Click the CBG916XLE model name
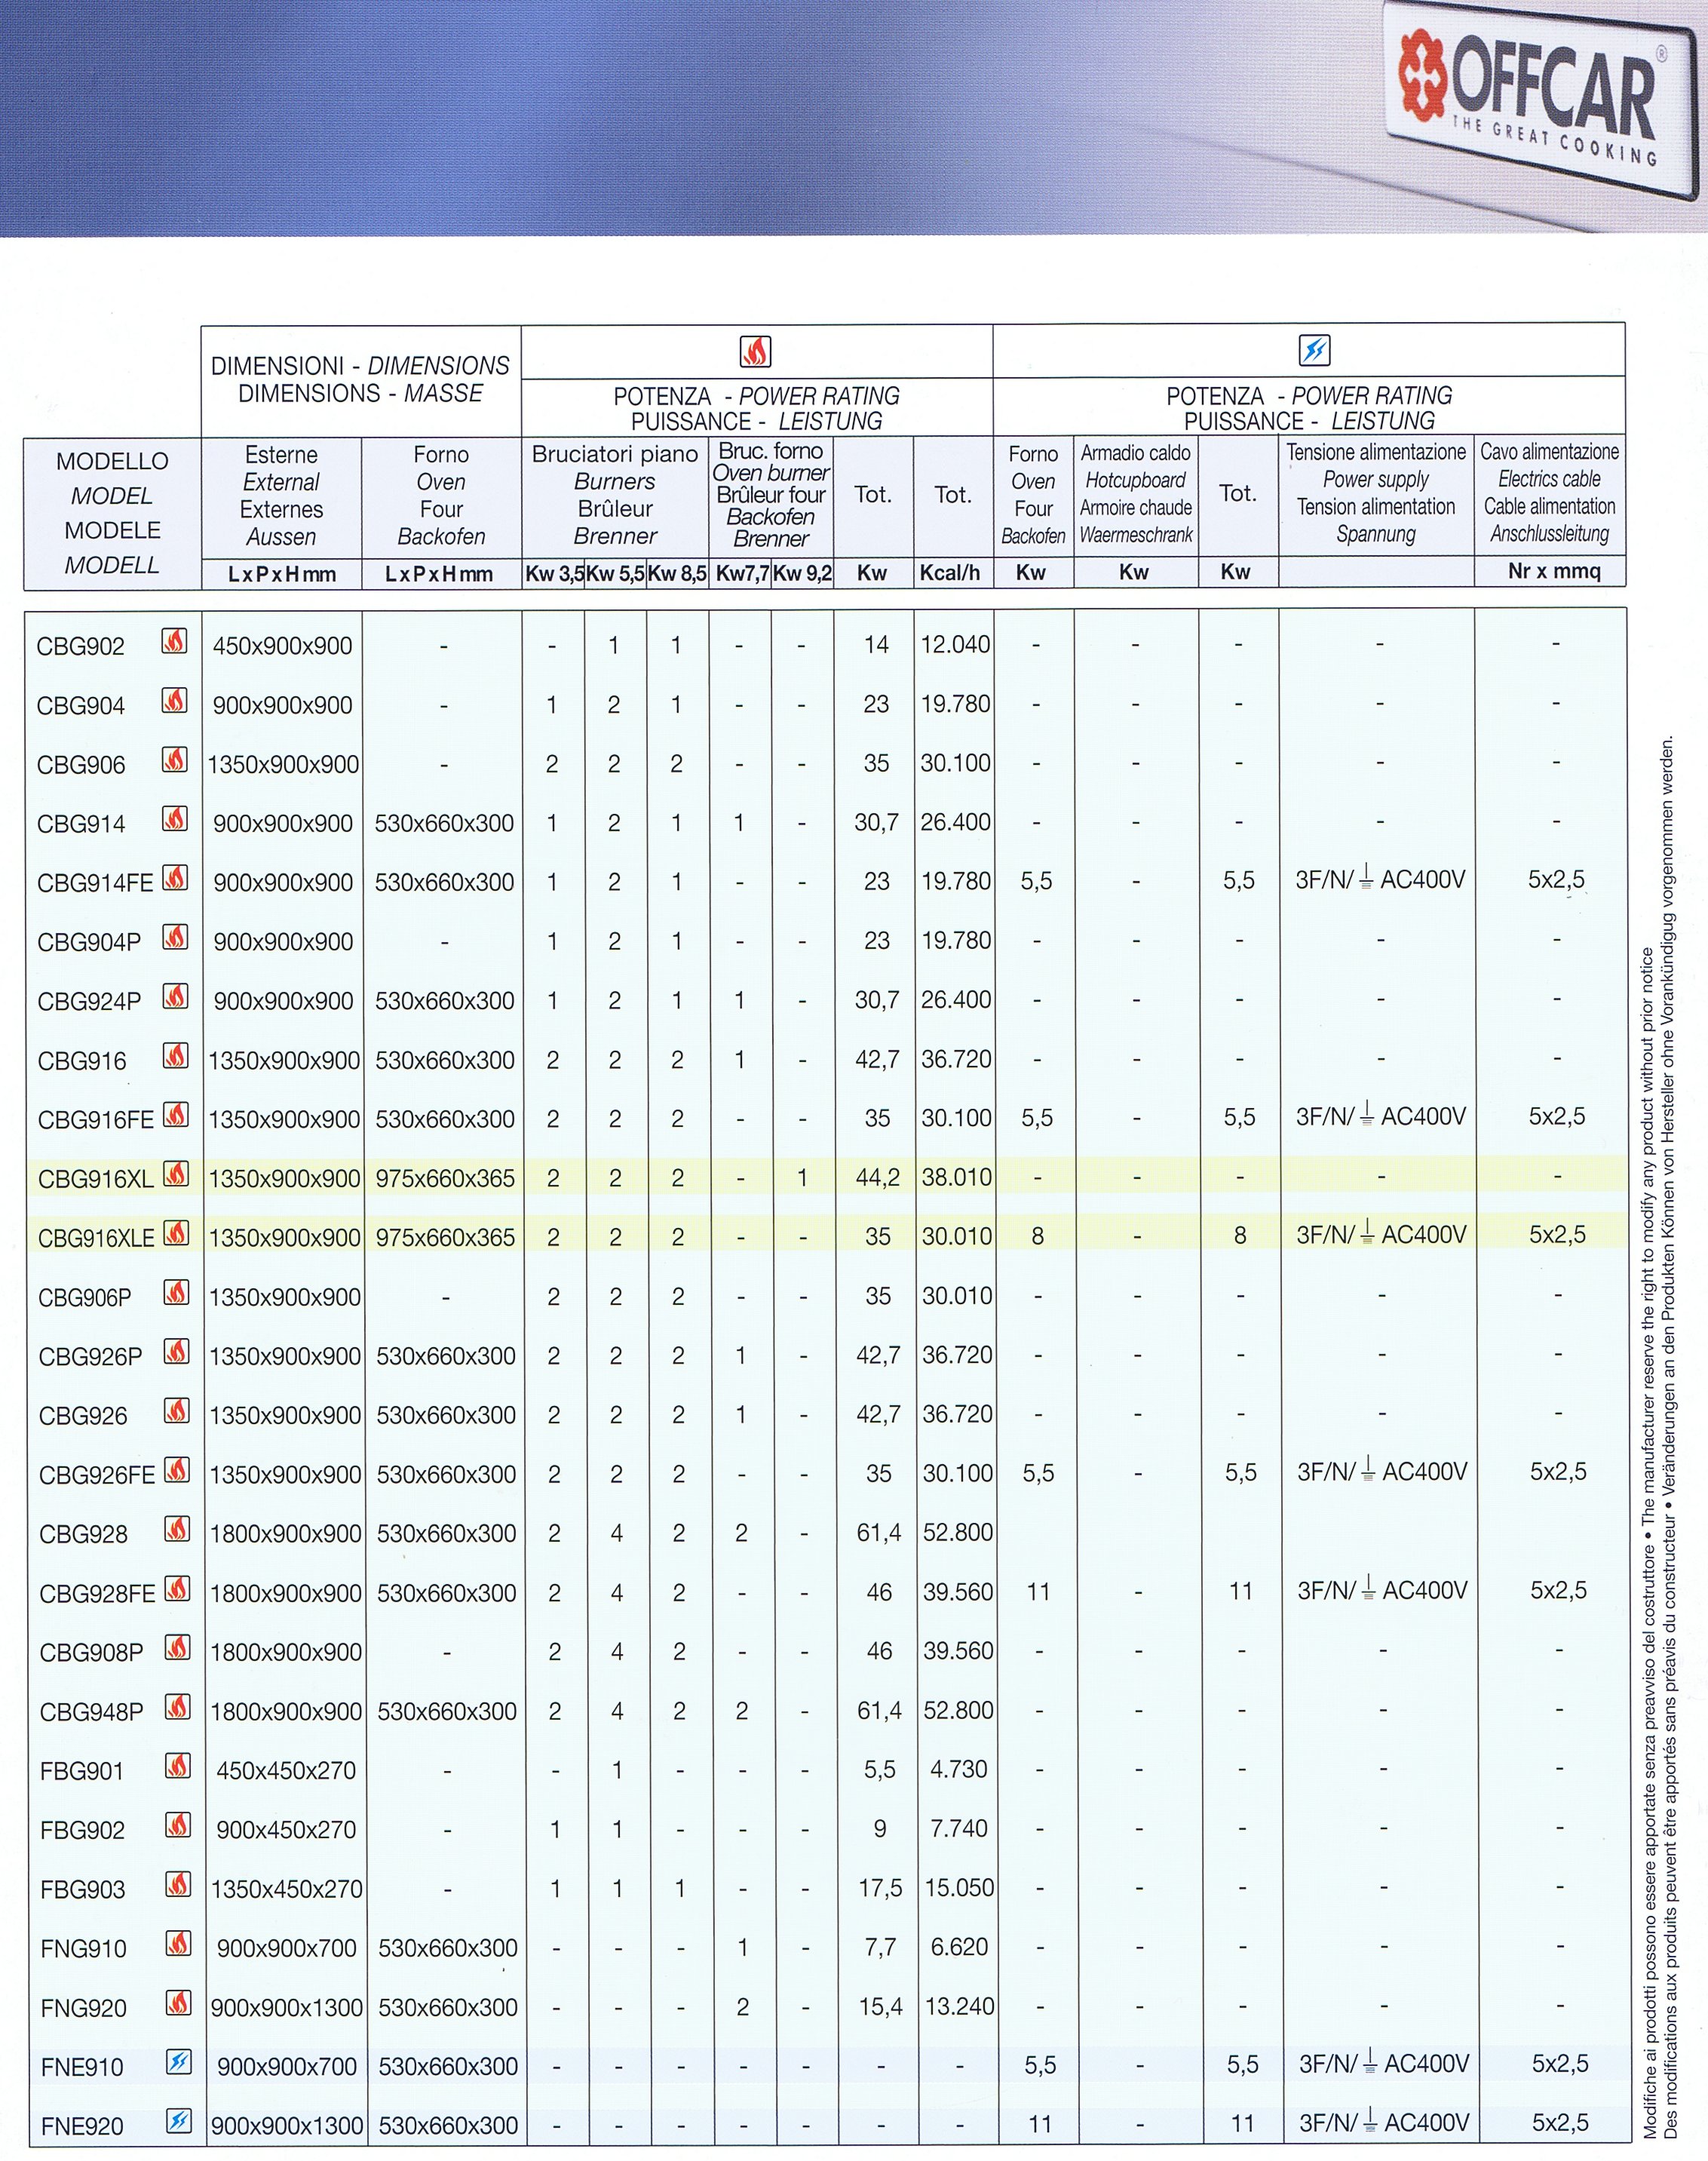Image resolution: width=1708 pixels, height=2161 pixels. [x=97, y=1238]
